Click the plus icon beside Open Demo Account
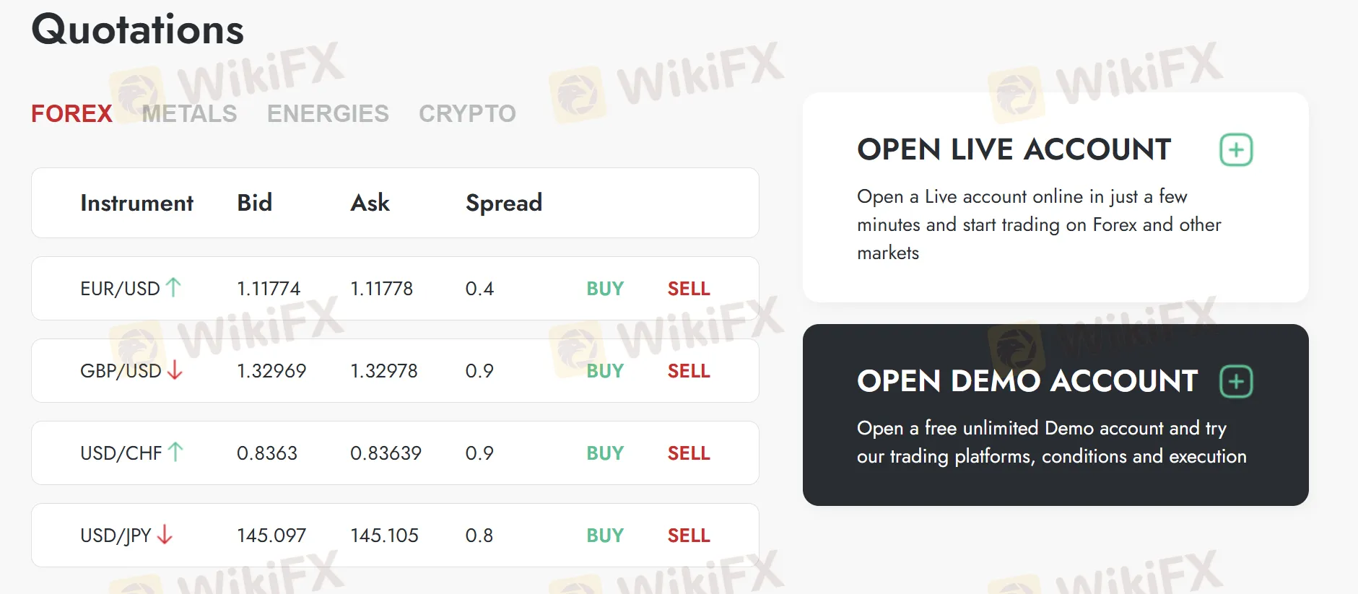Image resolution: width=1358 pixels, height=594 pixels. (x=1236, y=381)
